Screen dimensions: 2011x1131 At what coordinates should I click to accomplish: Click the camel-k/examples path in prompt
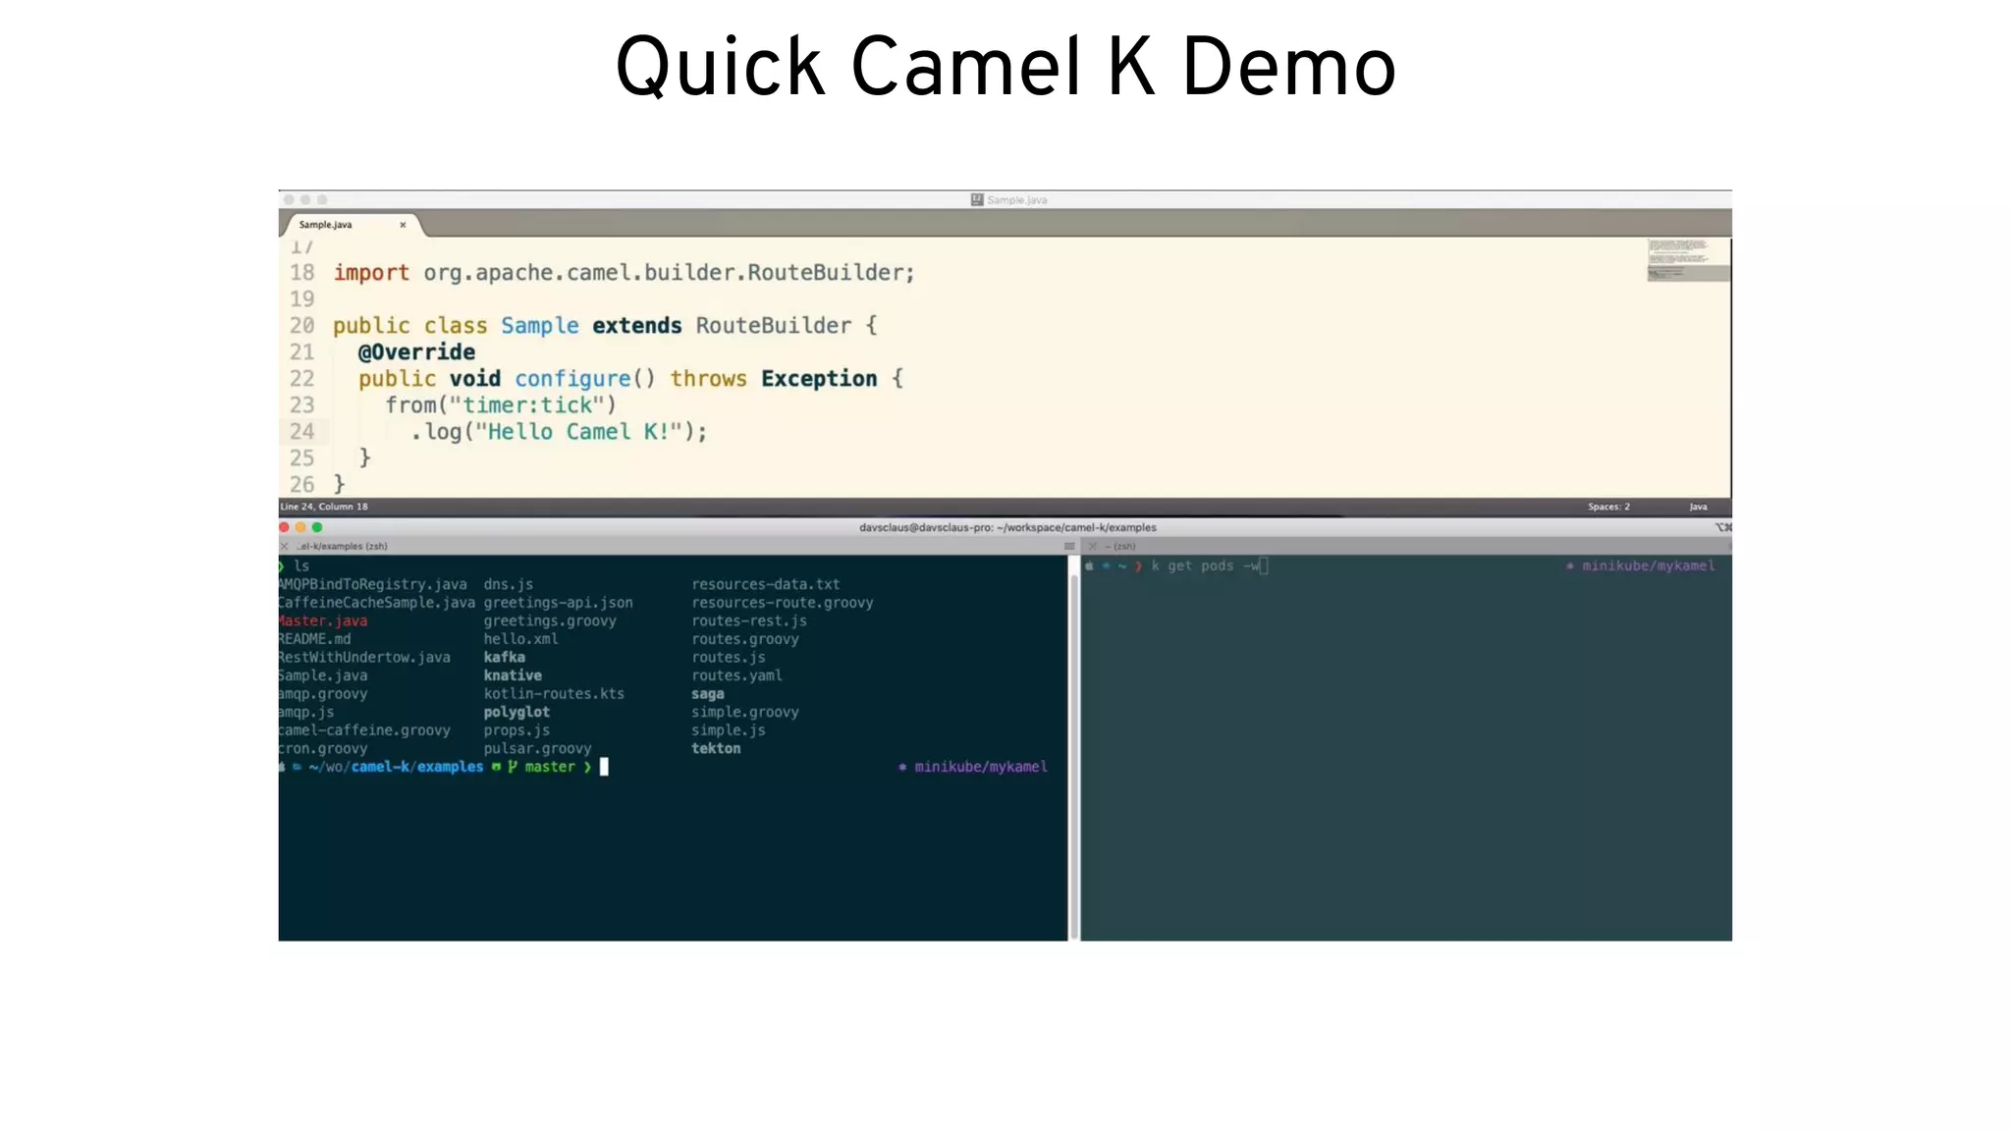(x=417, y=767)
